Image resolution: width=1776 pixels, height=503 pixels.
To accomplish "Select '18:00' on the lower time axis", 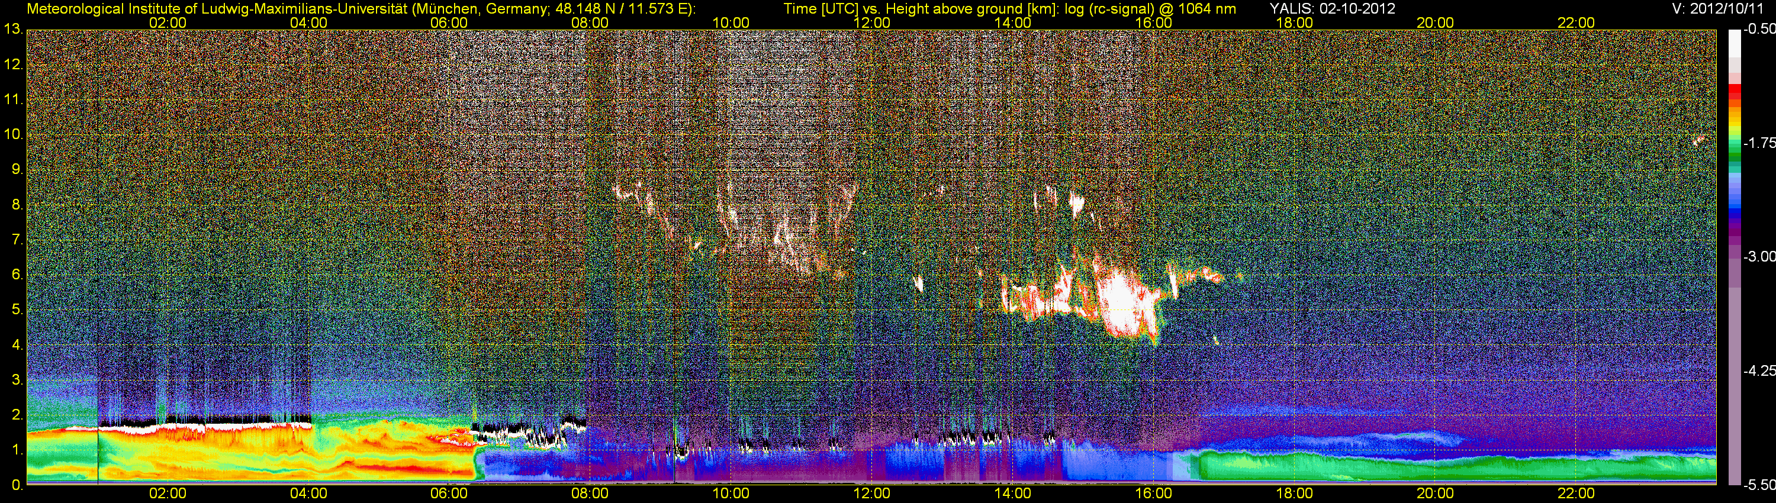I will [x=1294, y=494].
